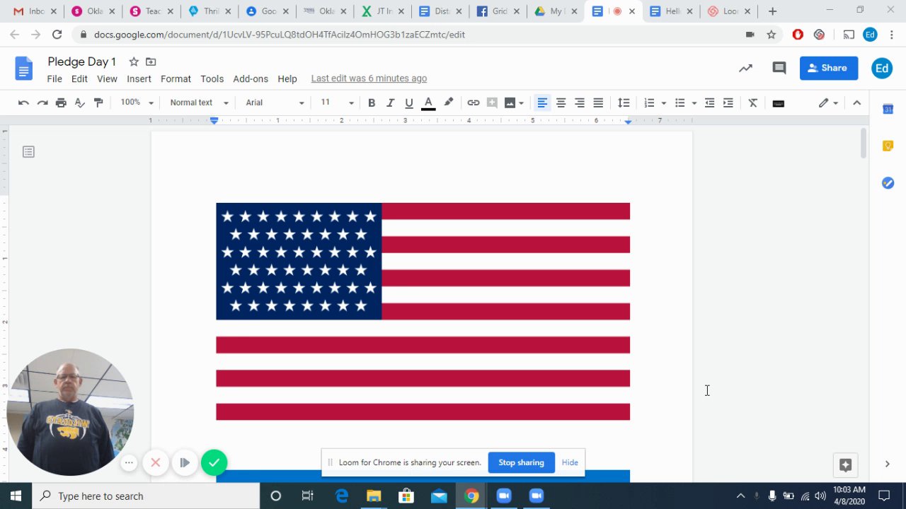Set justified text alignment
This screenshot has height=509, width=906.
(x=598, y=103)
